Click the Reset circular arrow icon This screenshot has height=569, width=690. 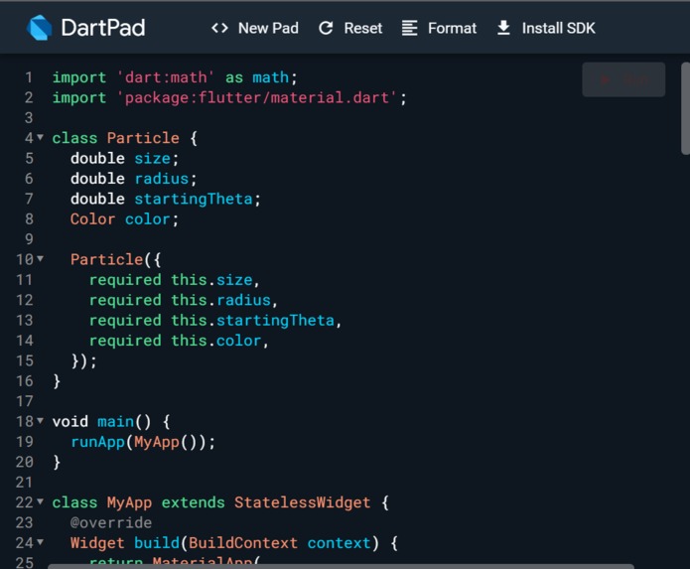[326, 28]
